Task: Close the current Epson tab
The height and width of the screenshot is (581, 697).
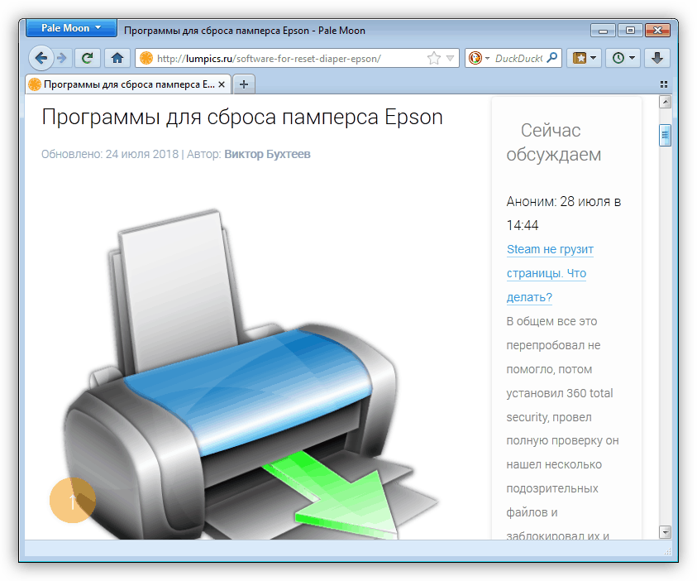Action: (x=222, y=84)
